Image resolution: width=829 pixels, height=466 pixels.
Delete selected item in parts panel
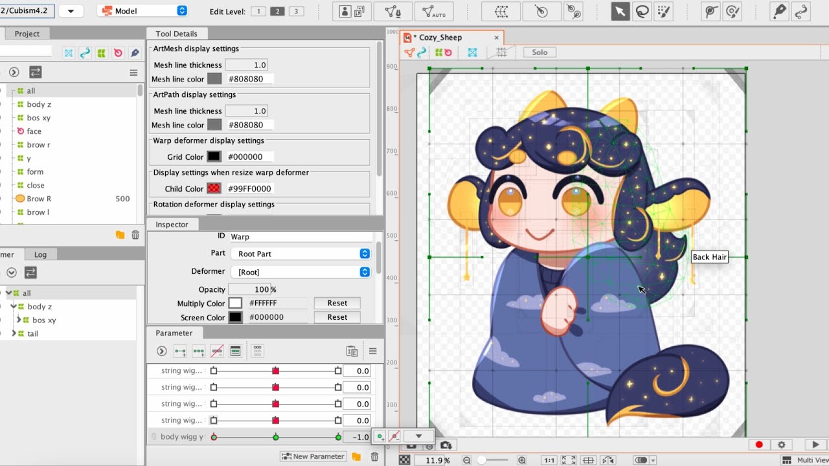(x=135, y=235)
